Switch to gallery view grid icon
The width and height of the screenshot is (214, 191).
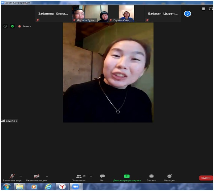click(203, 9)
